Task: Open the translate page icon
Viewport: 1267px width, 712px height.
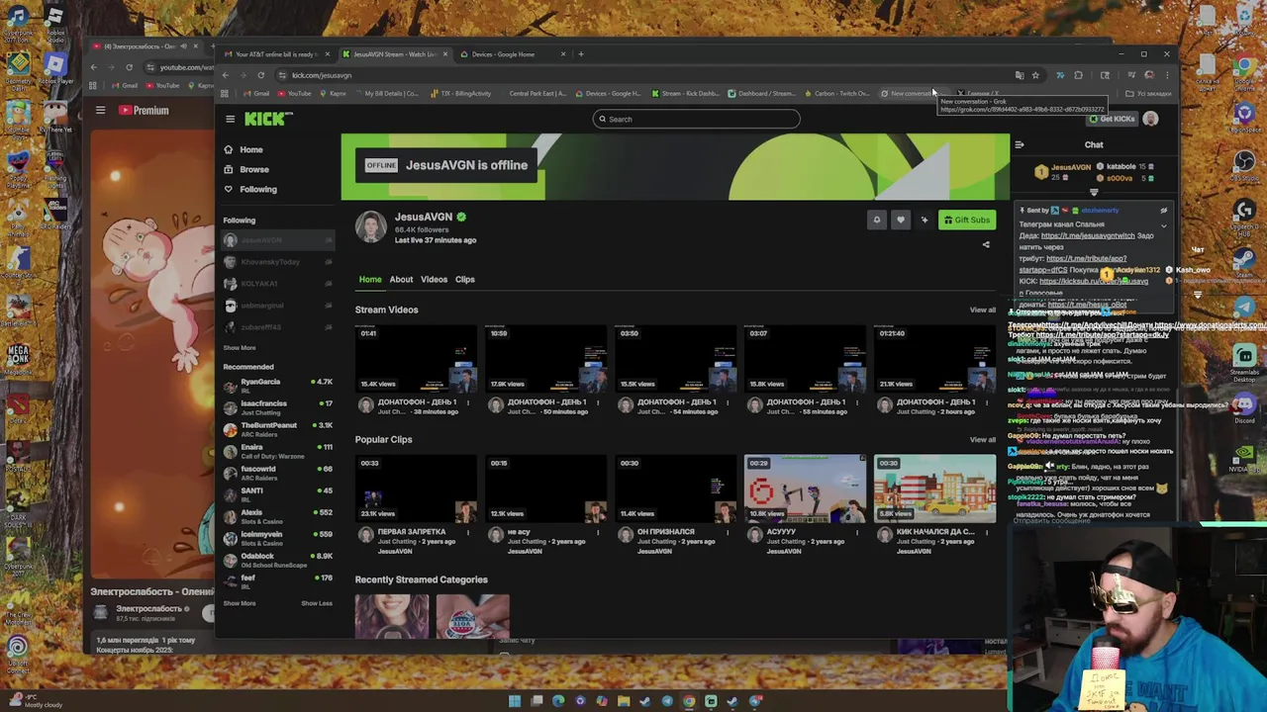Action: (x=1020, y=75)
